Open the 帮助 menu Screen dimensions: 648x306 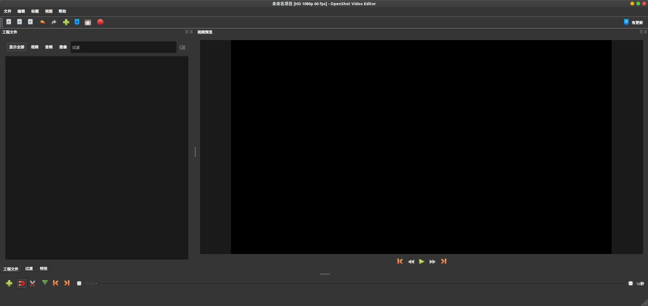click(x=62, y=11)
